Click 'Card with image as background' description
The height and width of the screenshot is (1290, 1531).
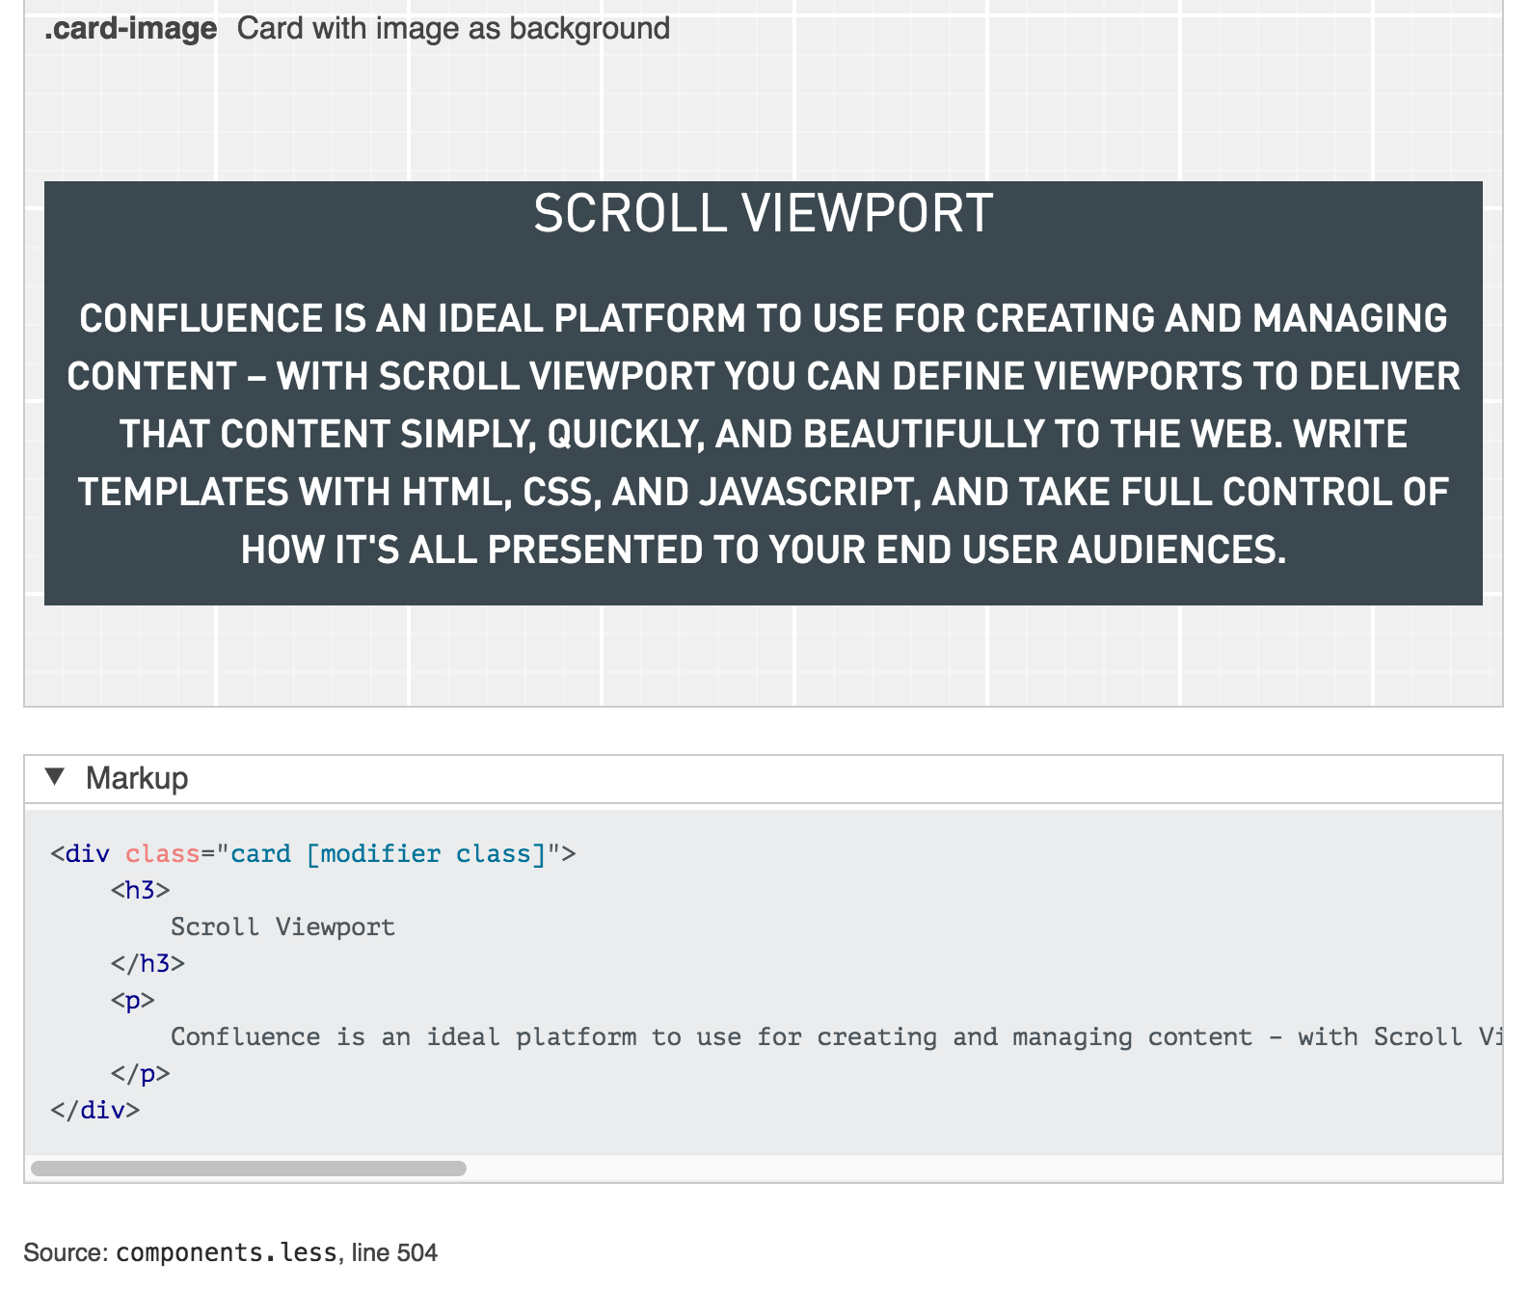click(x=453, y=29)
